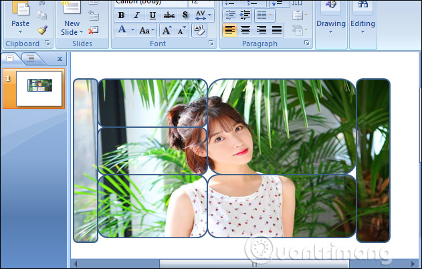Switch to the Slides thumbnail tab
This screenshot has width=422, height=269.
[9, 59]
